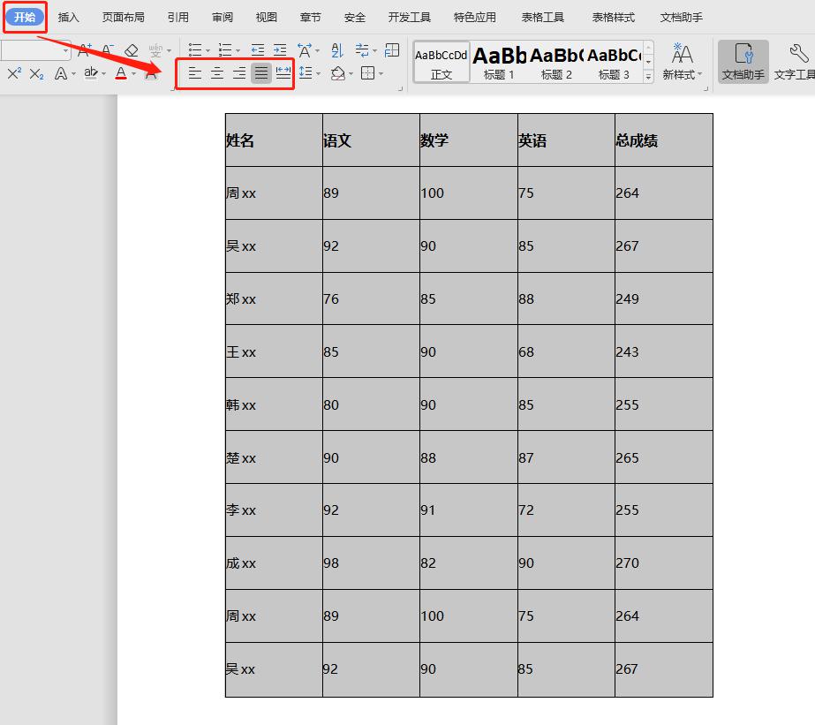Image resolution: width=815 pixels, height=725 pixels.
Task: Switch to the 视图 View tab
Action: pyautogui.click(x=266, y=17)
